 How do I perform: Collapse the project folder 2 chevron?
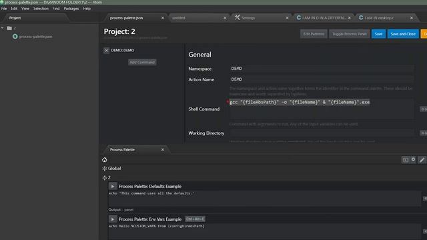[x=3, y=28]
